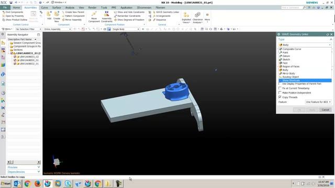Click Show Degrees of Freedom

click(x=129, y=20)
